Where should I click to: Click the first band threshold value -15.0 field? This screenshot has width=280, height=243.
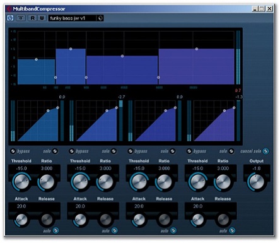point(21,169)
